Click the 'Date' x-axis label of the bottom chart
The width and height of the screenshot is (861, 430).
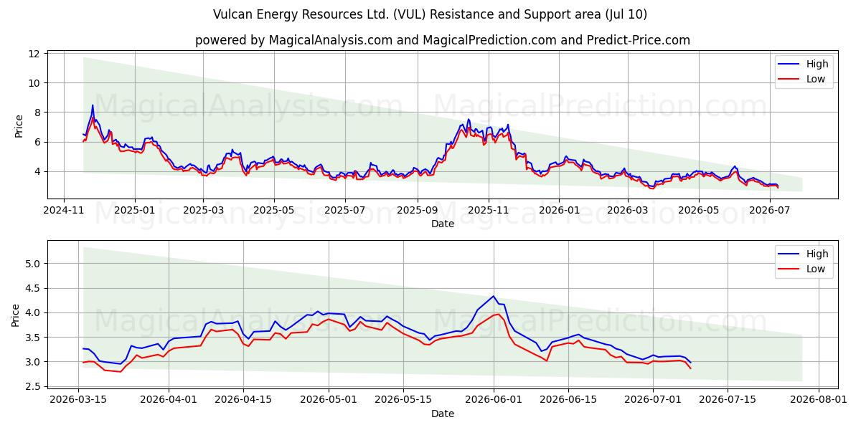[x=443, y=414]
